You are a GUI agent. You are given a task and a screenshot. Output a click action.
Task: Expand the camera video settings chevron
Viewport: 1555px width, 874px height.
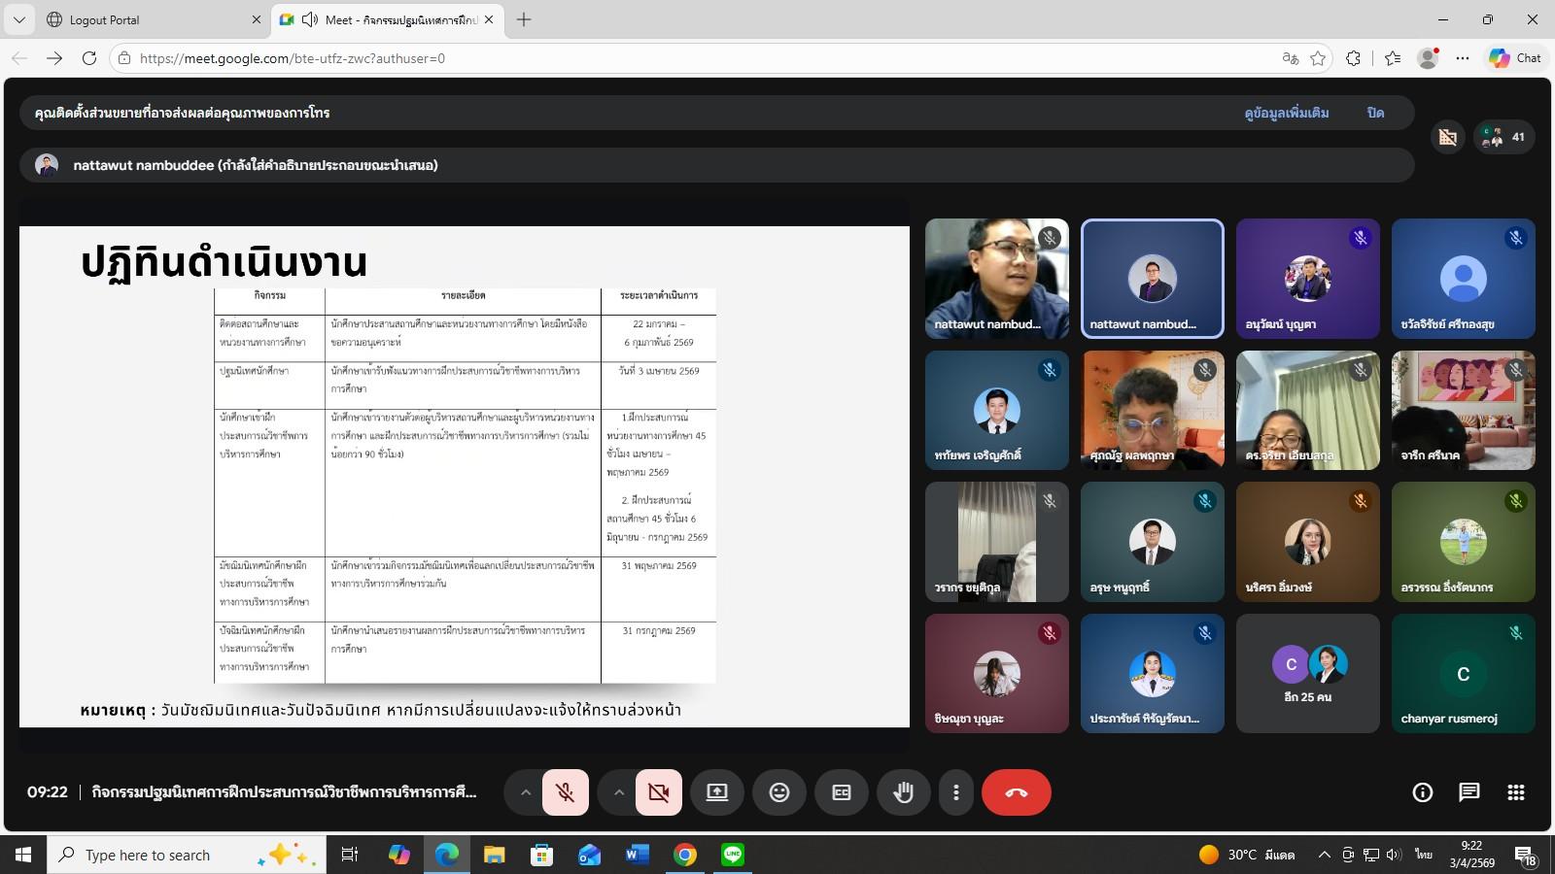click(x=618, y=792)
